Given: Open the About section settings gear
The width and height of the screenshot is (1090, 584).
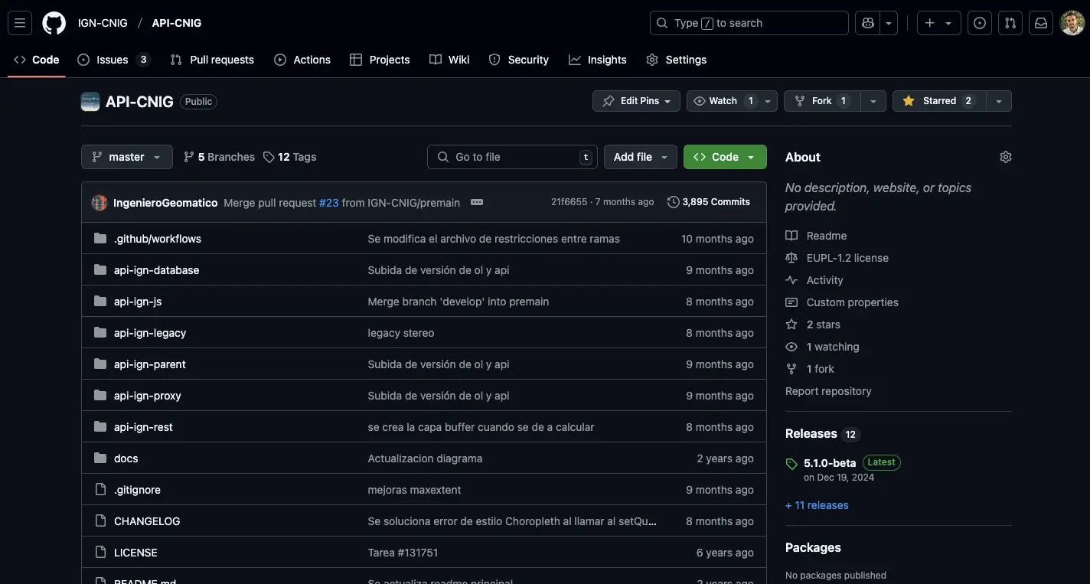Looking at the screenshot, I should tap(1006, 157).
